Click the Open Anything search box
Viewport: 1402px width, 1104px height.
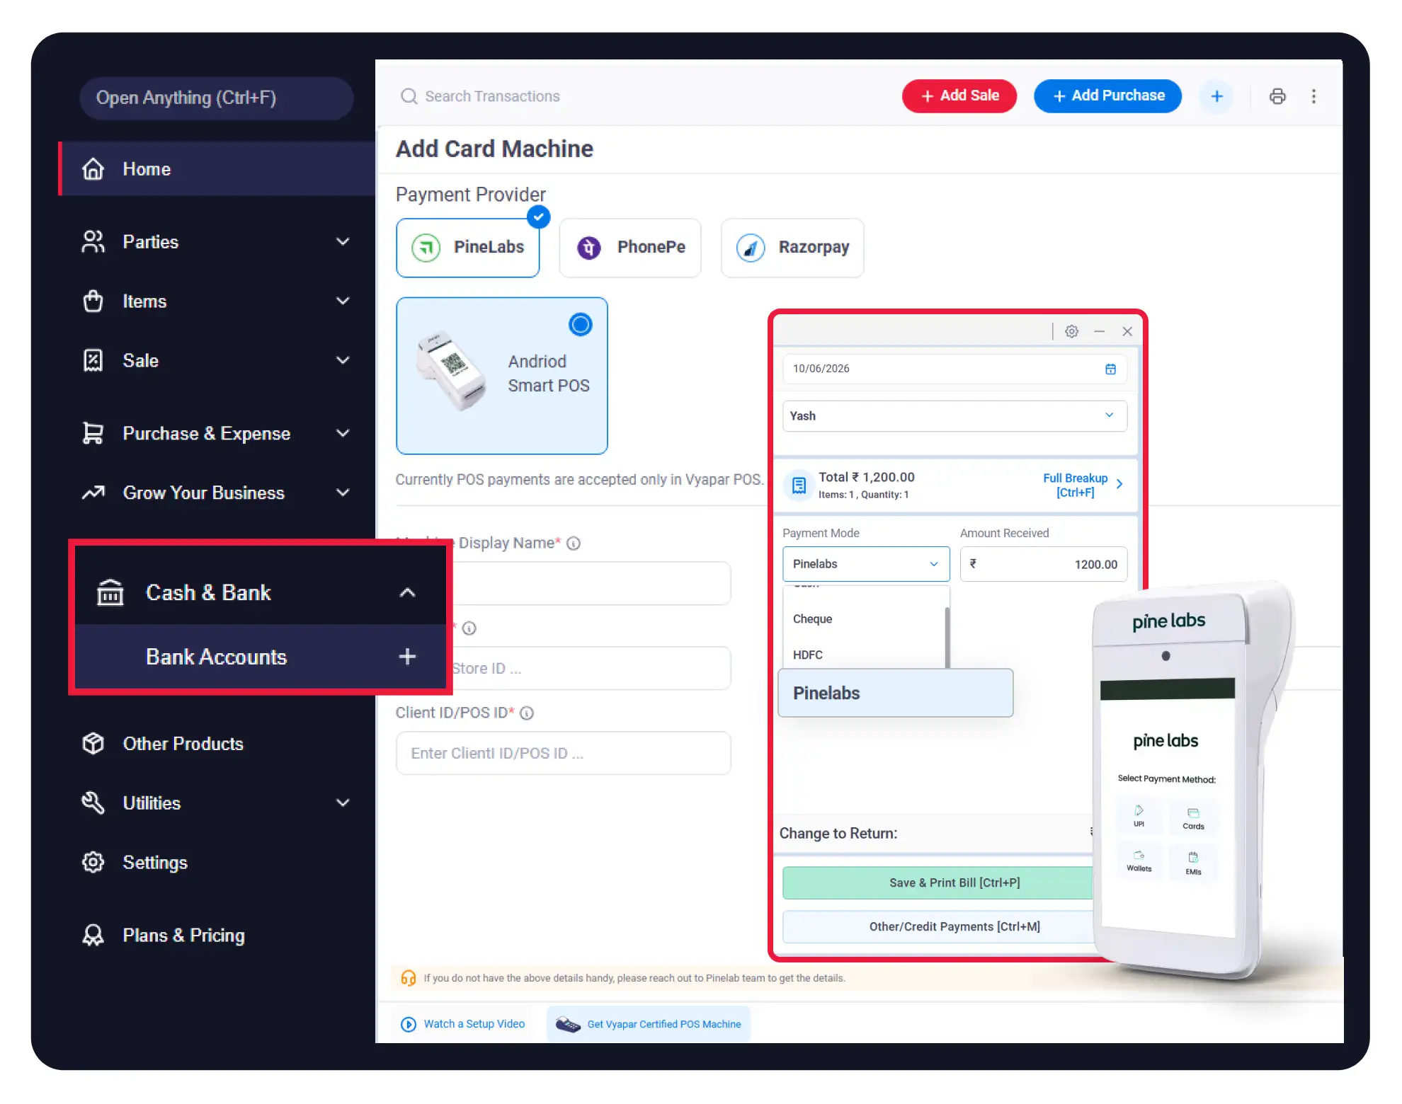[x=217, y=98]
